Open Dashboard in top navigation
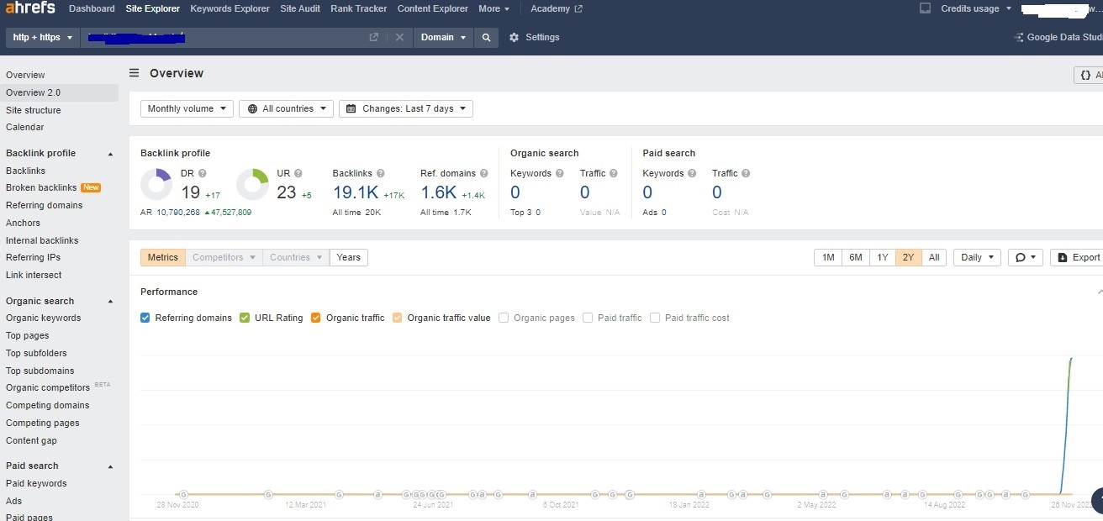The width and height of the screenshot is (1103, 521). coord(92,8)
